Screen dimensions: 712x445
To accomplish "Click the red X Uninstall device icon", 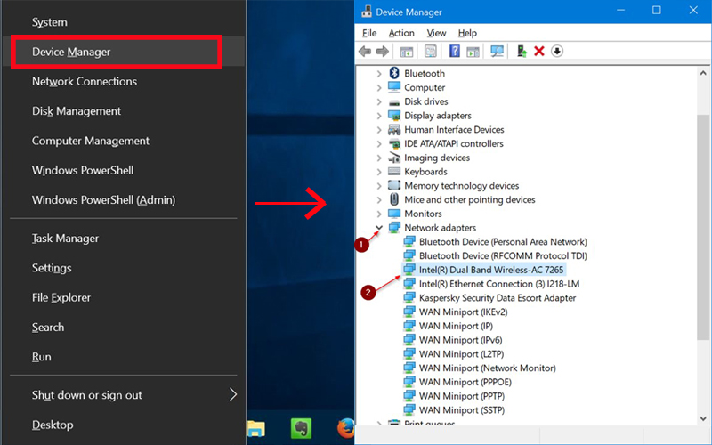I will [539, 52].
